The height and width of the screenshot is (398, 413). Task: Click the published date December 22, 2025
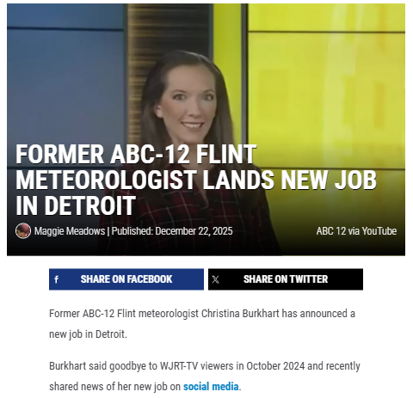tap(194, 231)
